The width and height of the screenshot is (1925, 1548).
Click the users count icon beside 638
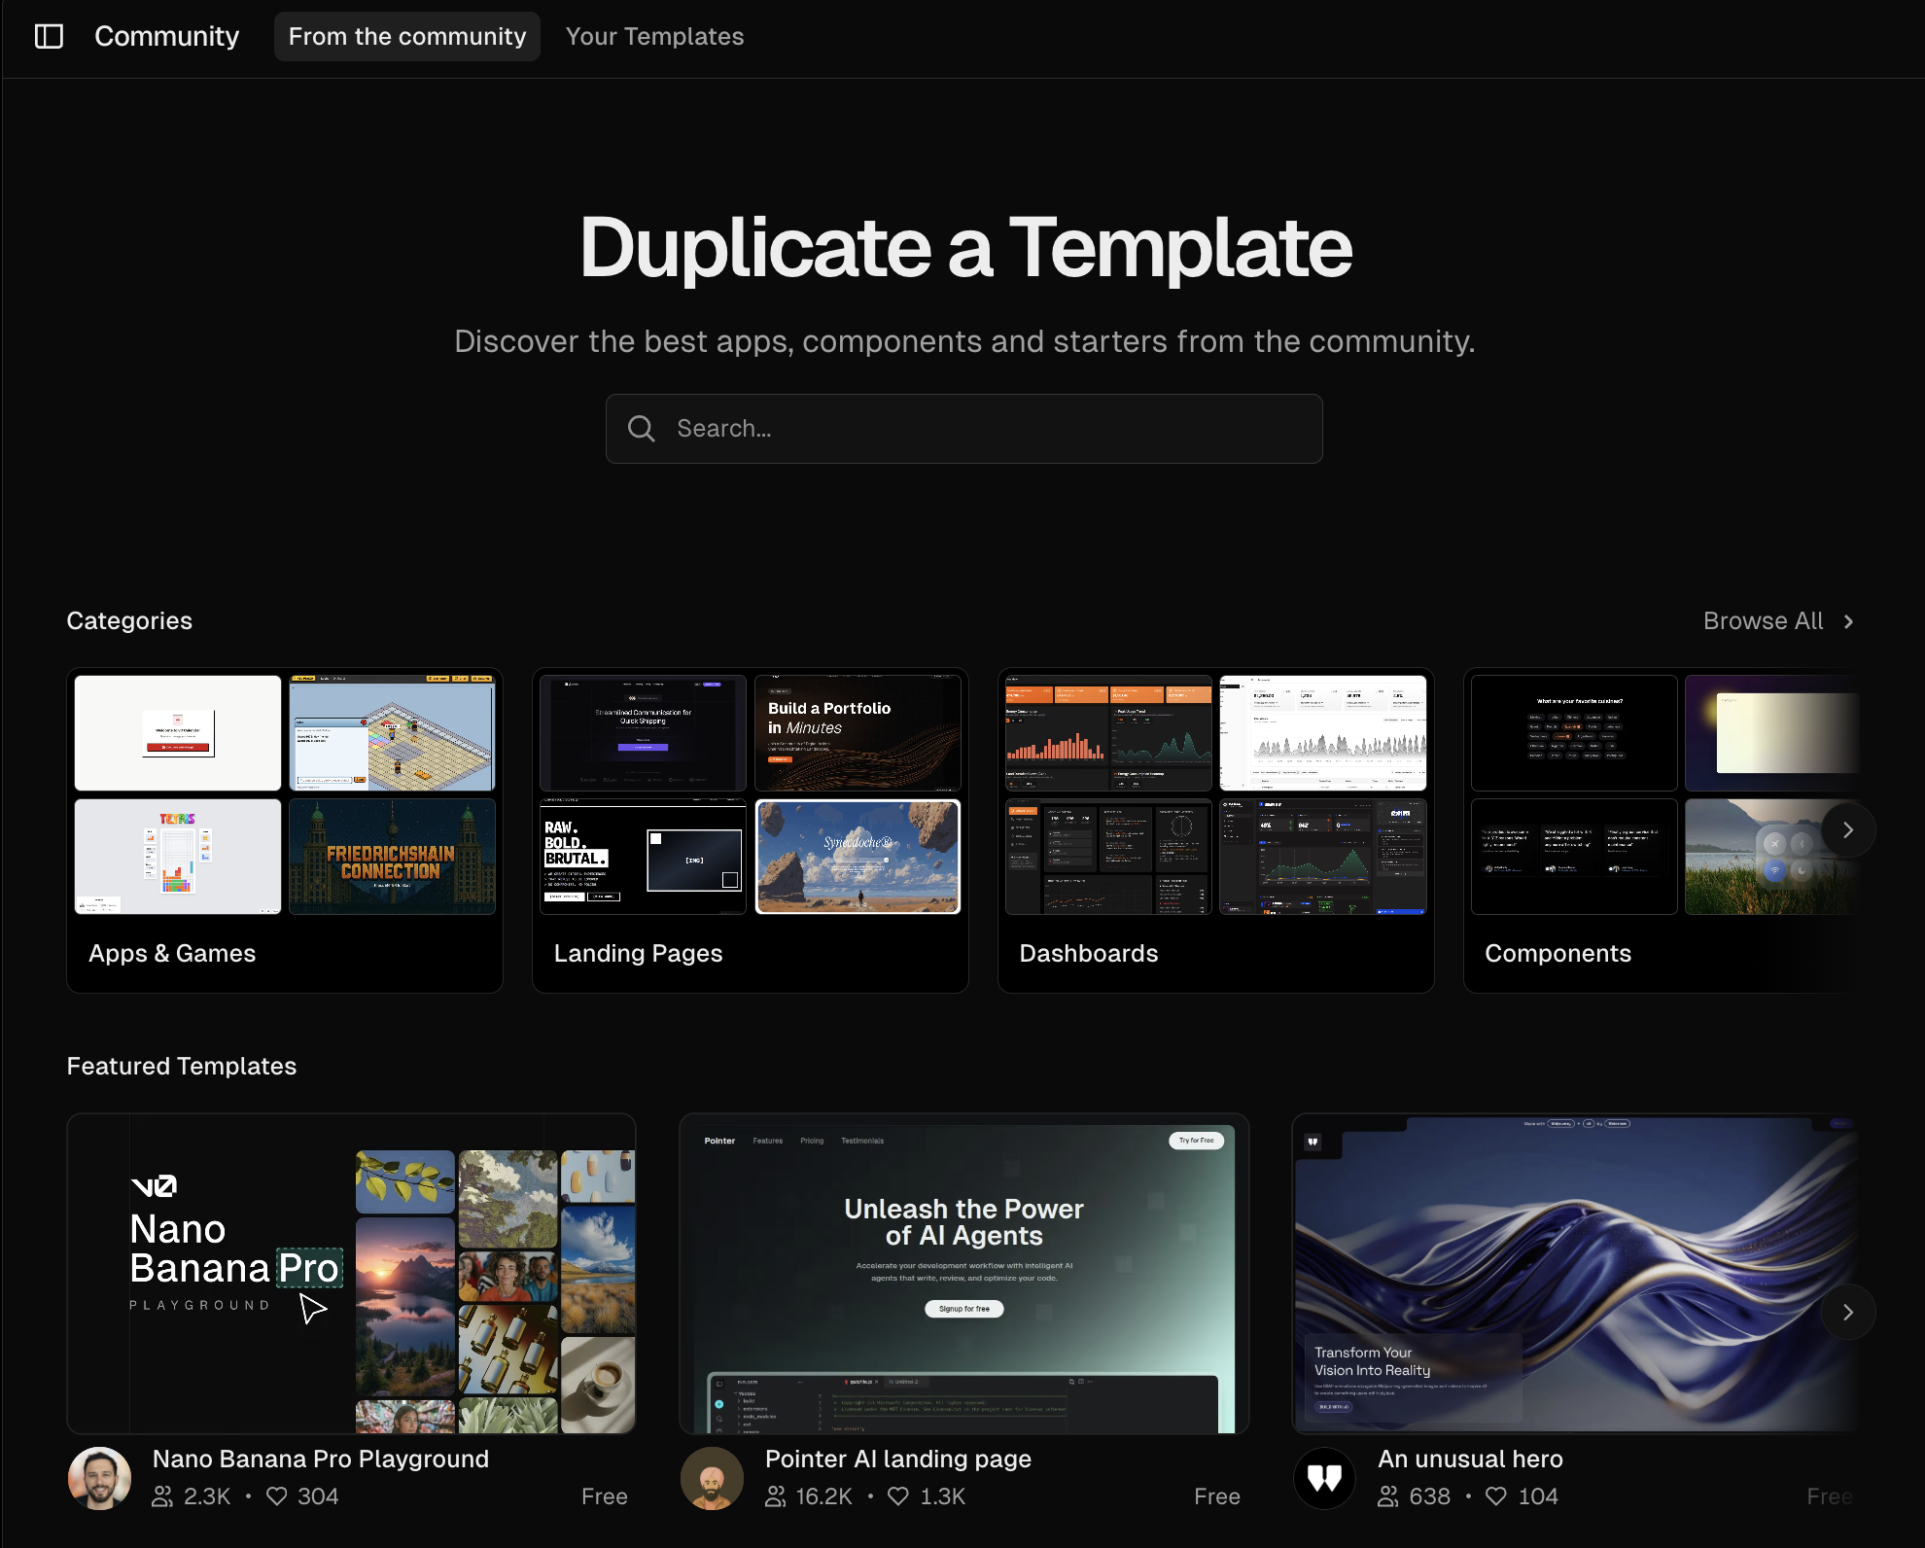click(x=1387, y=1496)
